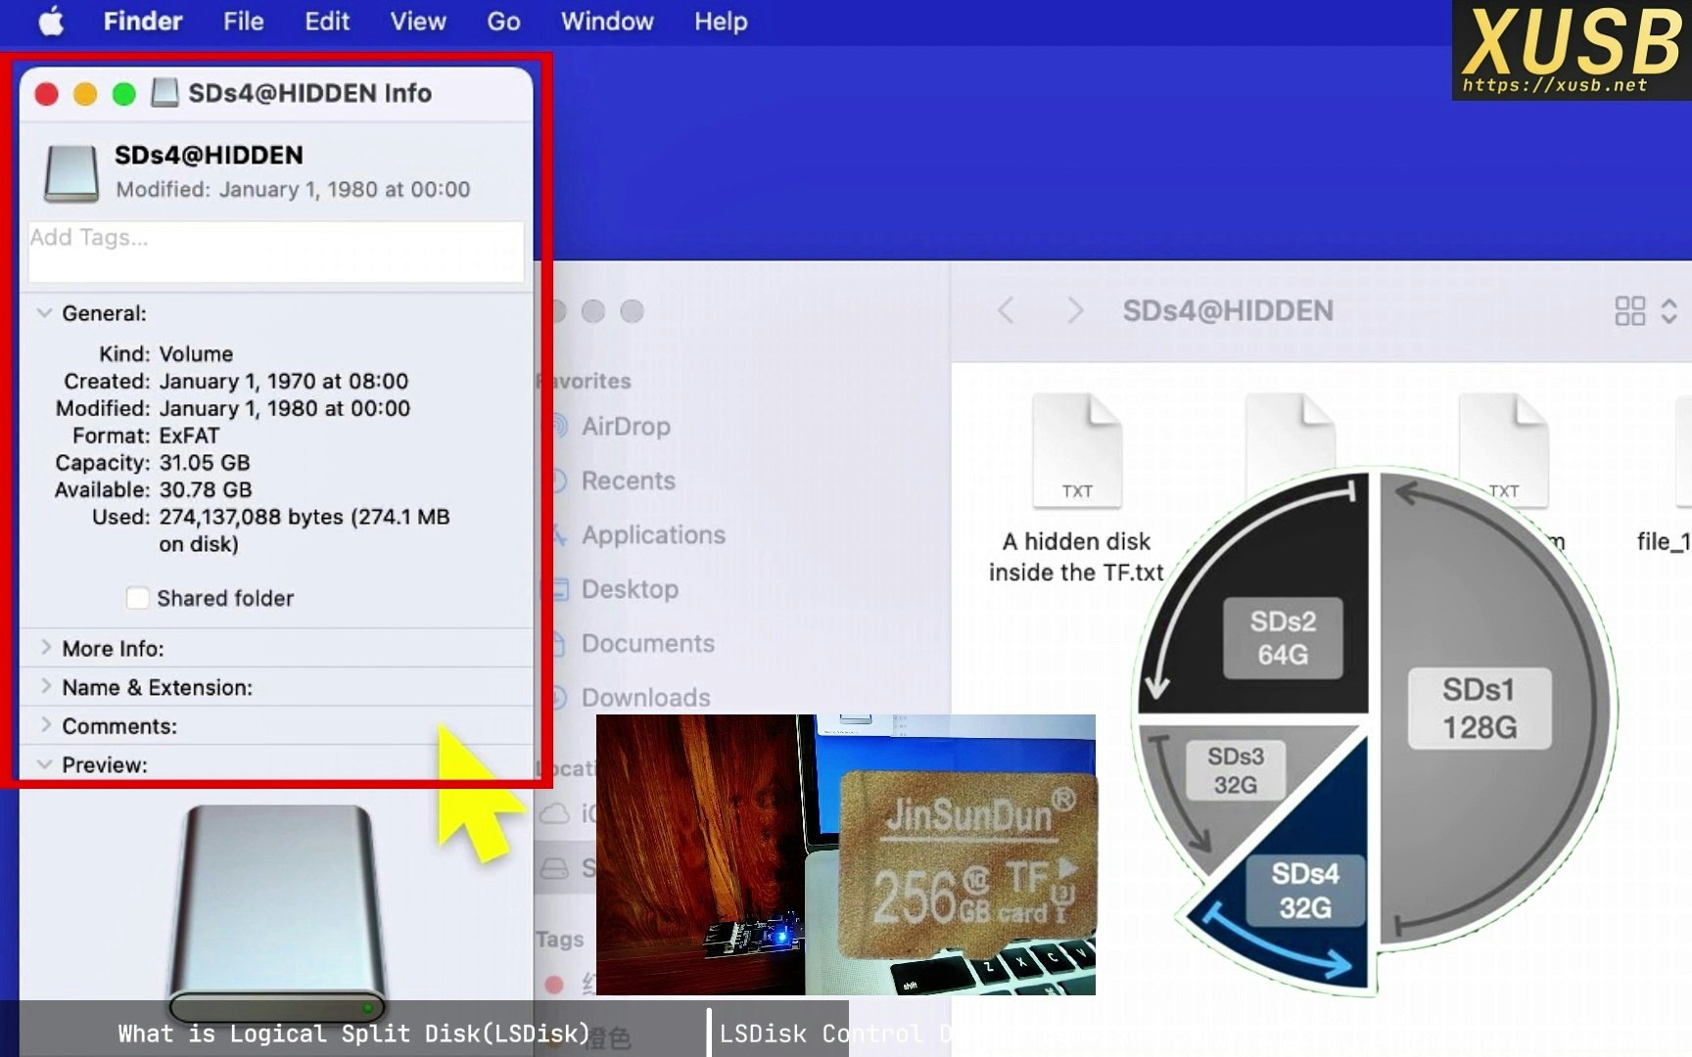Open the Applications sidebar item

[x=653, y=534]
